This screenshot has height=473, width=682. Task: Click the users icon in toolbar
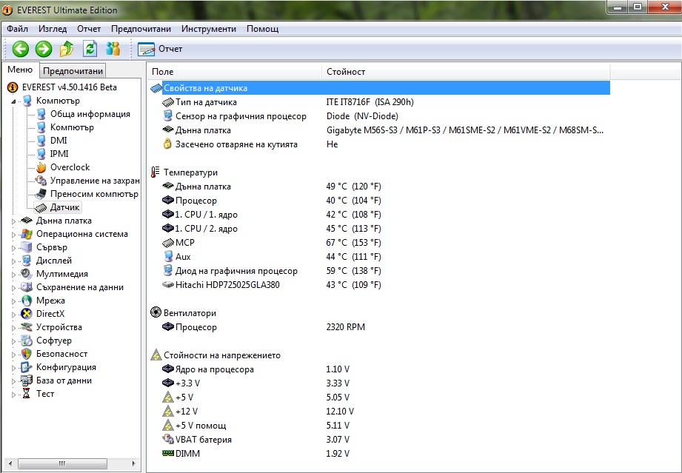(113, 49)
